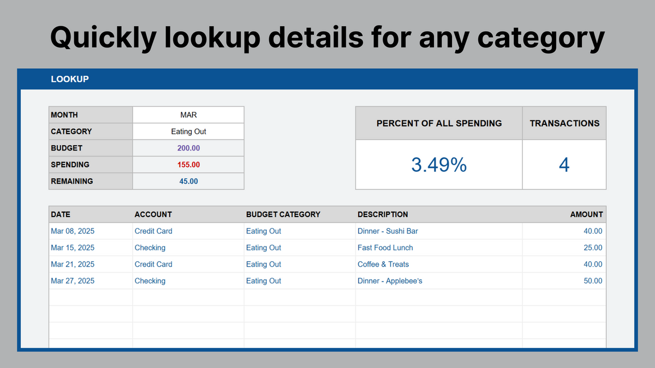Click the LOOKUP title bar text

[70, 79]
